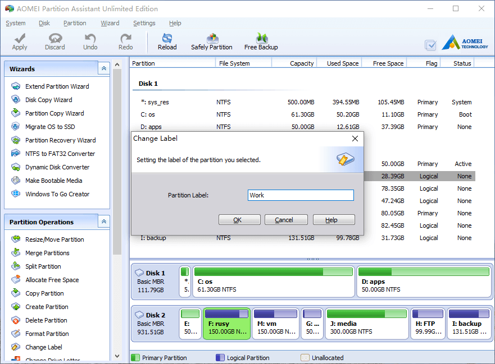
Task: Click the Disk 1 header block
Action: 155,282
